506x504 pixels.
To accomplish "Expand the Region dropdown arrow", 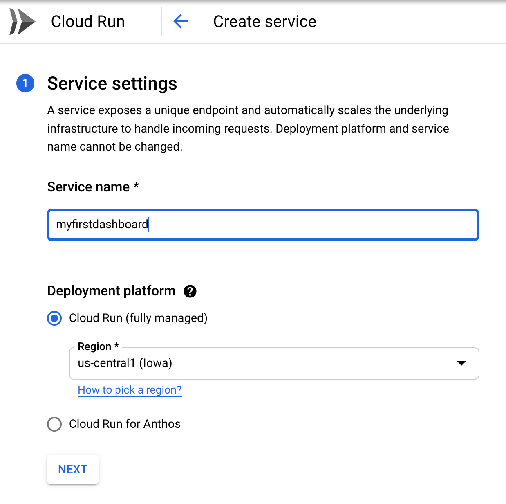I will [x=461, y=363].
